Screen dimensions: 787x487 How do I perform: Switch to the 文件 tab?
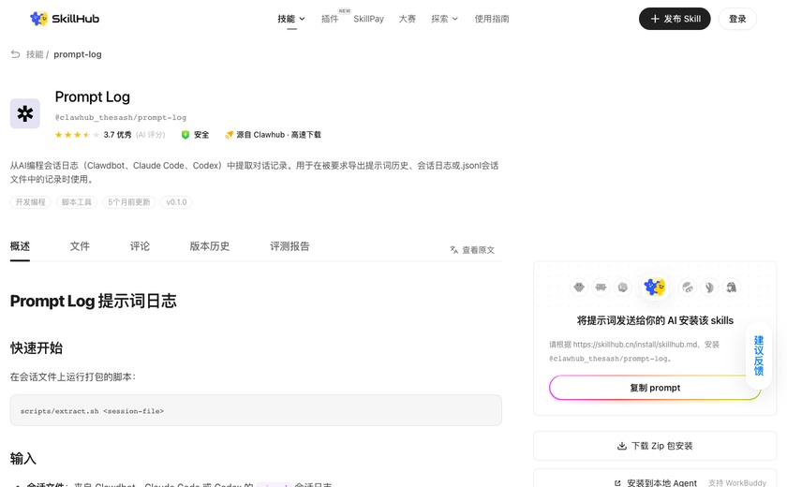click(80, 246)
